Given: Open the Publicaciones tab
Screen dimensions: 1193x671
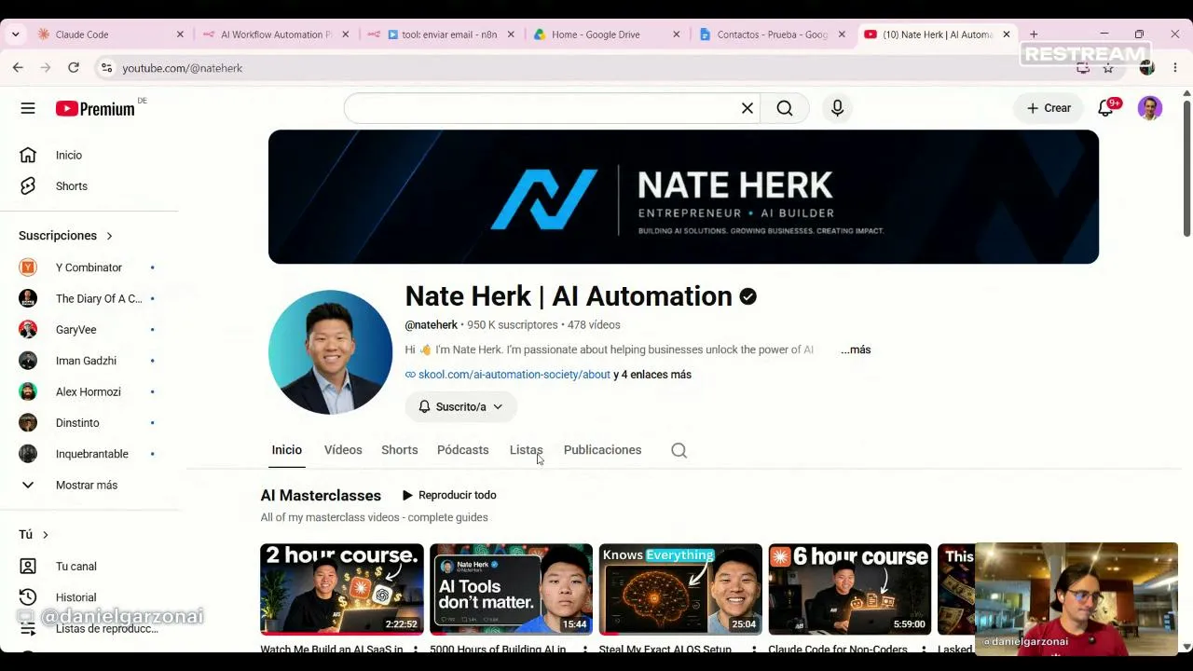Looking at the screenshot, I should [602, 450].
